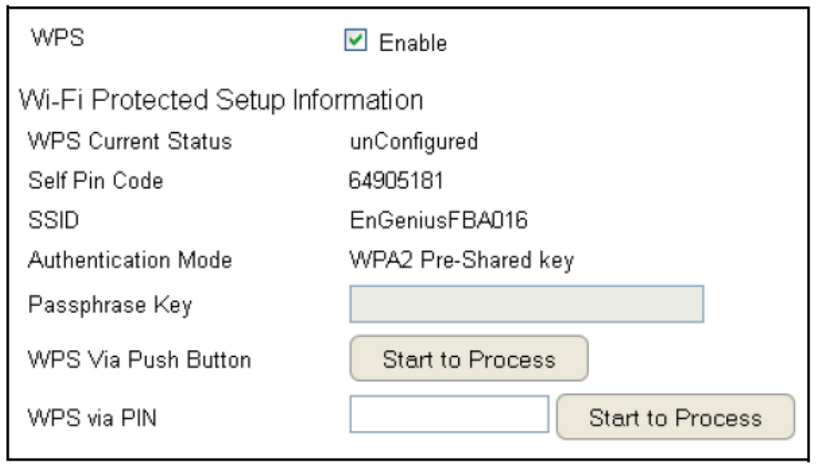Click the SSID label
The width and height of the screenshot is (821, 468).
(x=53, y=221)
